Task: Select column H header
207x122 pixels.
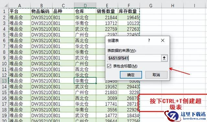Action: click(172, 6)
